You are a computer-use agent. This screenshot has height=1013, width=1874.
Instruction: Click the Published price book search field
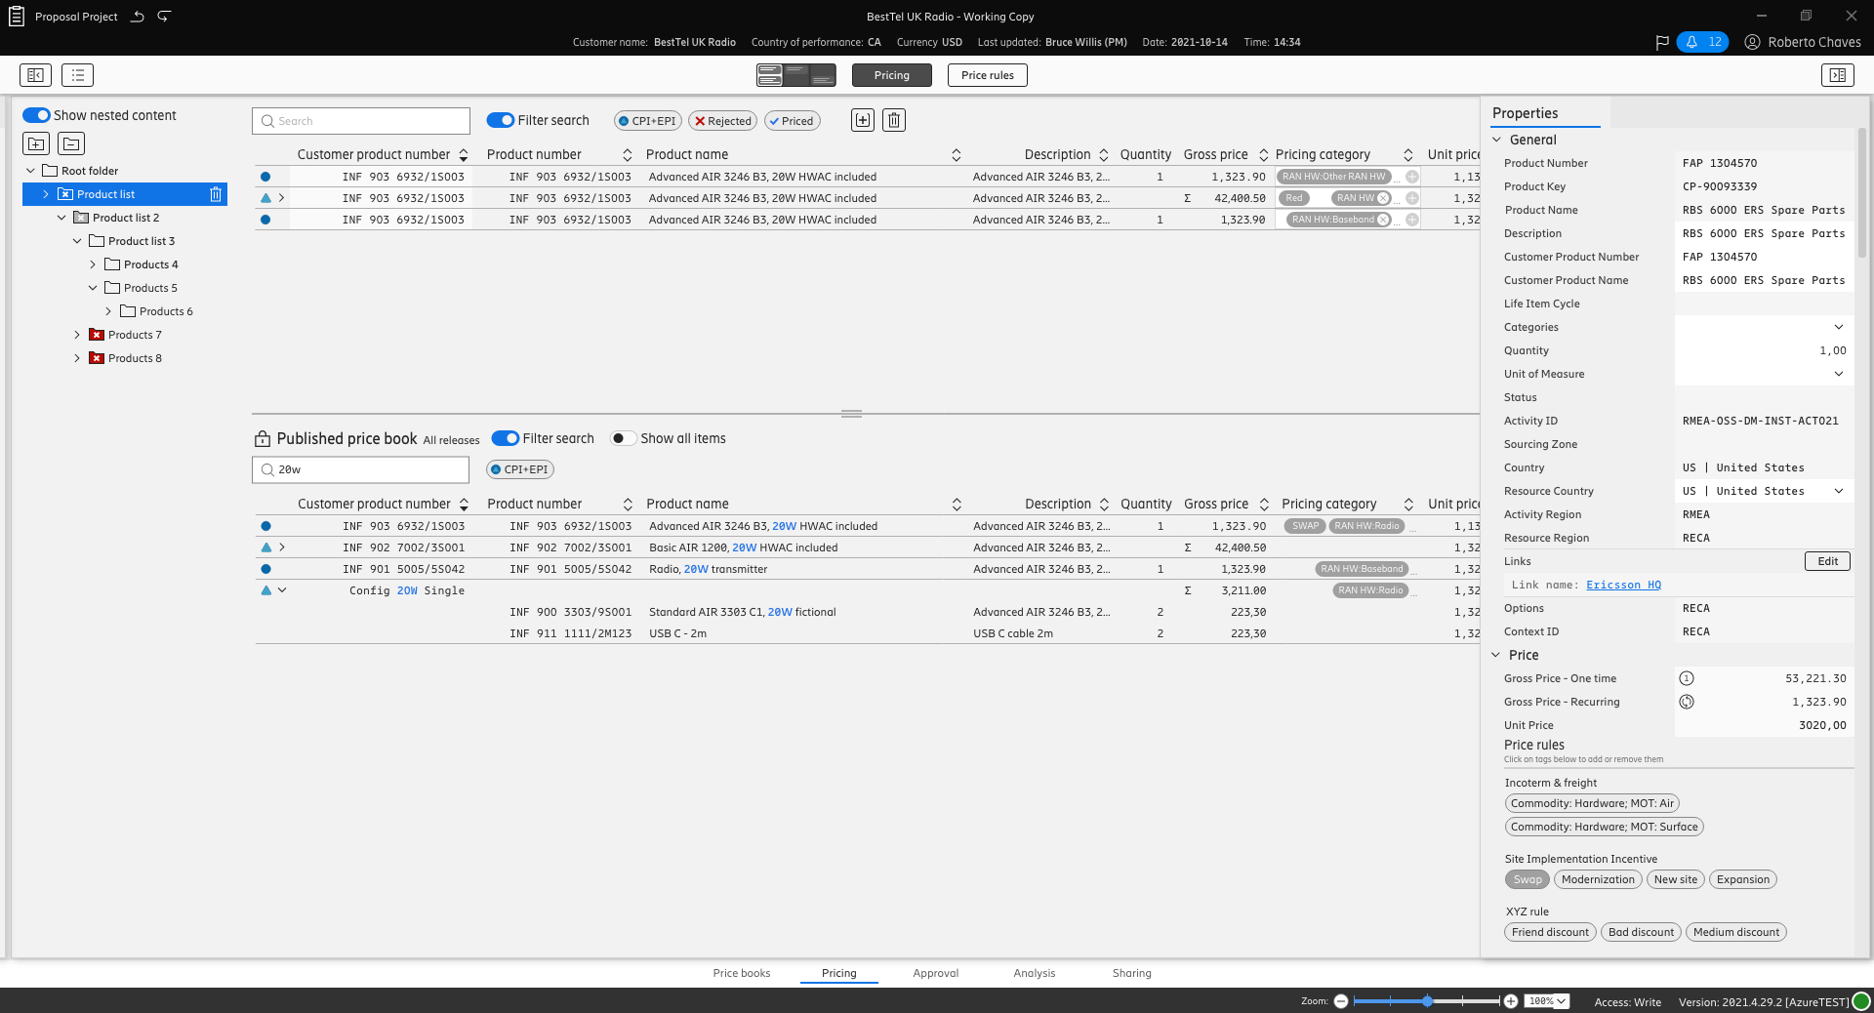pyautogui.click(x=361, y=469)
